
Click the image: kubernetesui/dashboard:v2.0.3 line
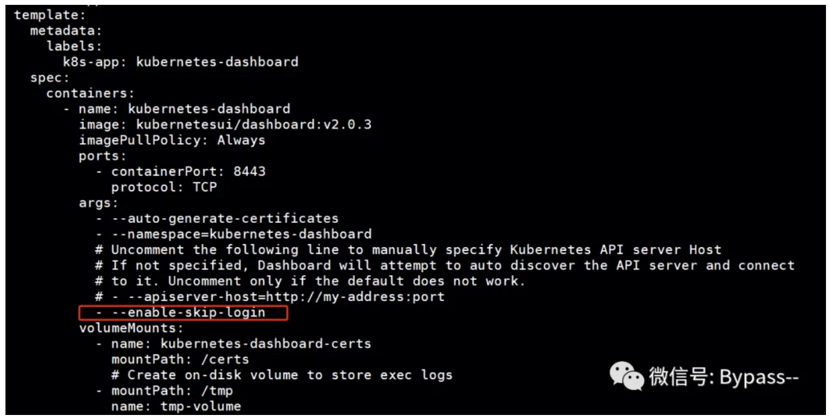[225, 125]
